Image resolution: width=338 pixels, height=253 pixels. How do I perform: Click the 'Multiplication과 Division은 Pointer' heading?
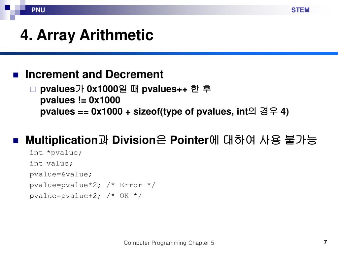pos(171,140)
